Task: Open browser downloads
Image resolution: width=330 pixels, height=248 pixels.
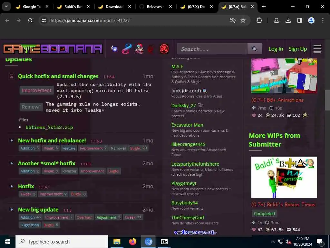Action: click(288, 20)
